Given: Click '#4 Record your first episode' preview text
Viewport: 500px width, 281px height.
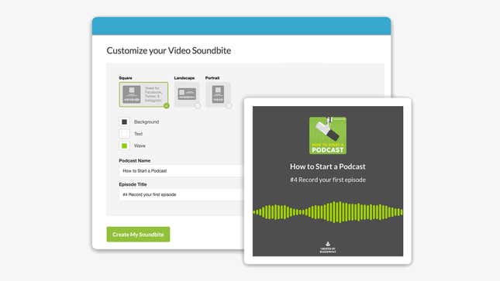Looking at the screenshot, I should pyautogui.click(x=328, y=180).
